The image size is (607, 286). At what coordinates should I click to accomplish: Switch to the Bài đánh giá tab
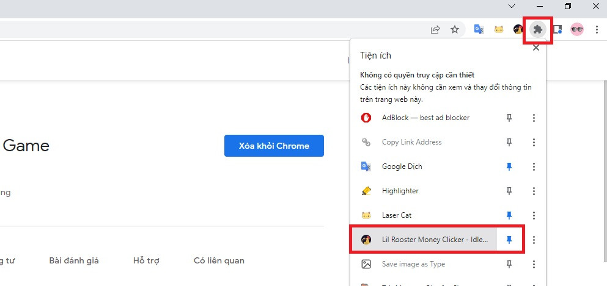tap(74, 260)
